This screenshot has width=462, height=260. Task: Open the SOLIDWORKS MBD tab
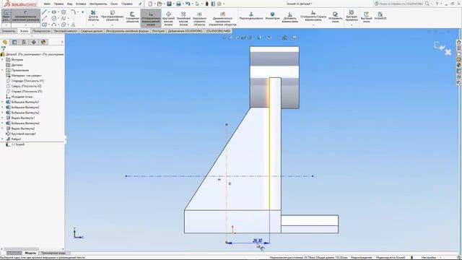218,31
